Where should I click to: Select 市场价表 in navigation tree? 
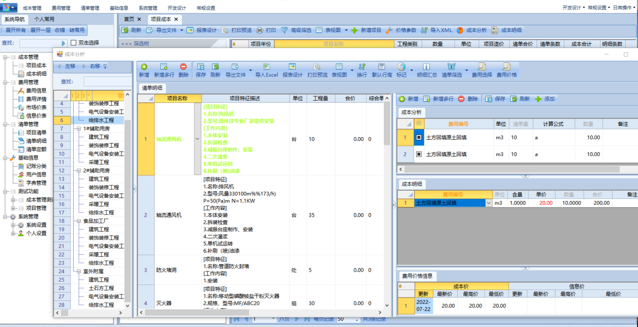pos(36,107)
